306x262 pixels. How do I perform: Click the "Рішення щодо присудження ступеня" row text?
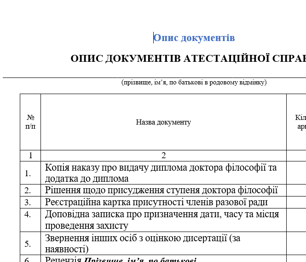[x=161, y=190]
